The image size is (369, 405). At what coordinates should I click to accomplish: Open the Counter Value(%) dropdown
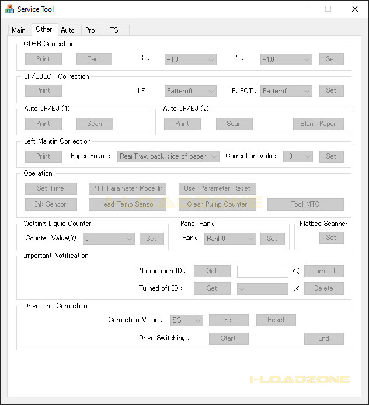pyautogui.click(x=109, y=239)
